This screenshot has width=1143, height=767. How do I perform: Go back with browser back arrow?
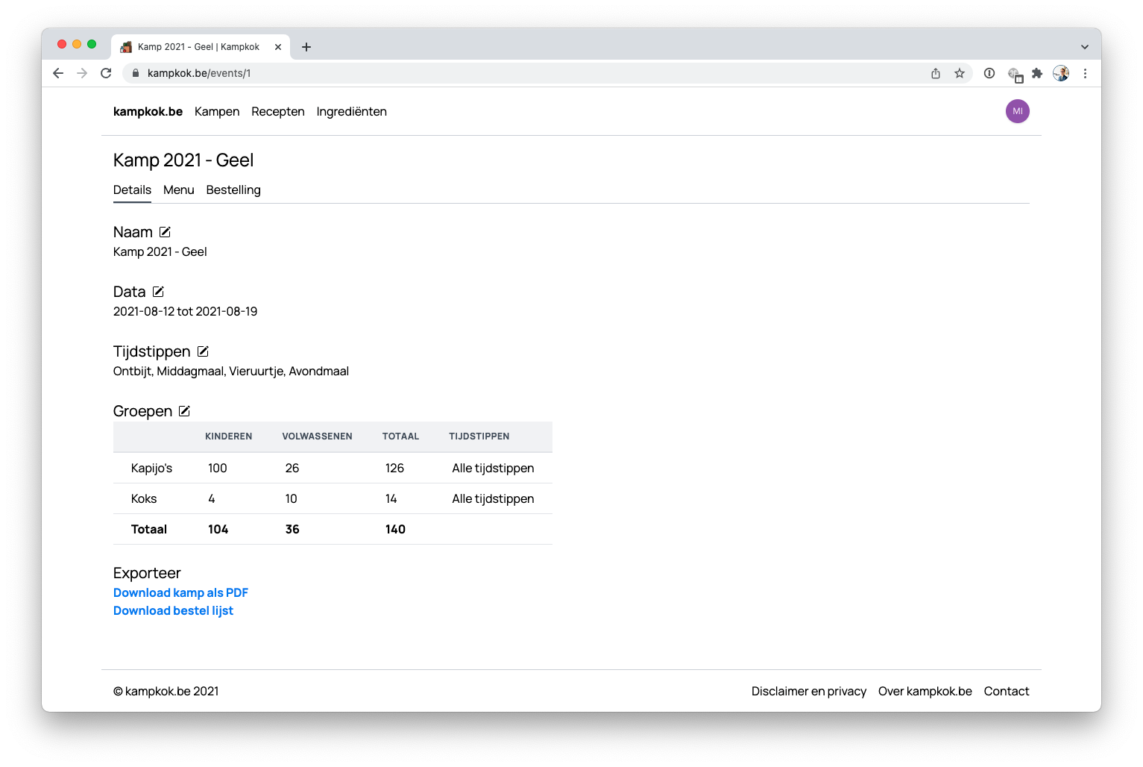pyautogui.click(x=58, y=73)
